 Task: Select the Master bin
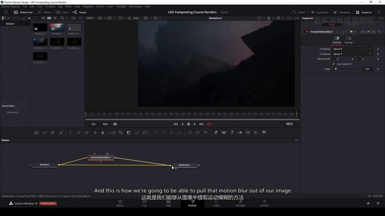[x=10, y=24]
